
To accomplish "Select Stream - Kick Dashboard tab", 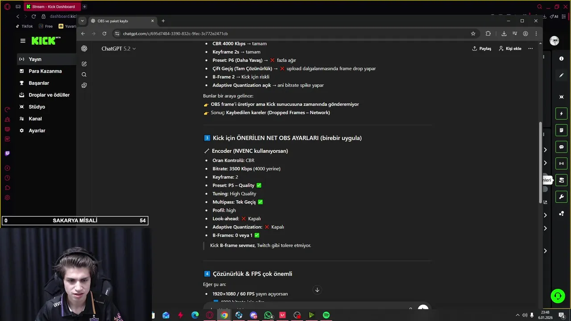I will (51, 7).
